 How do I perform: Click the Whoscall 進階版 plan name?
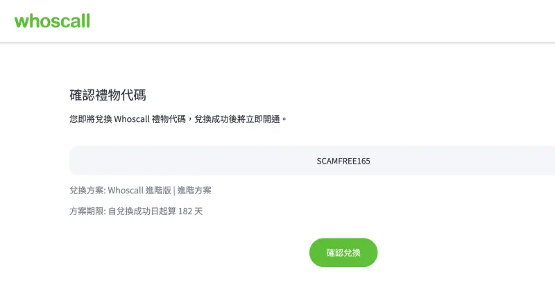(139, 191)
